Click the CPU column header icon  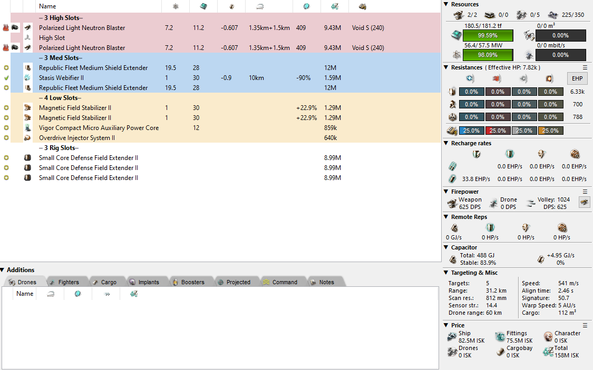pos(202,6)
